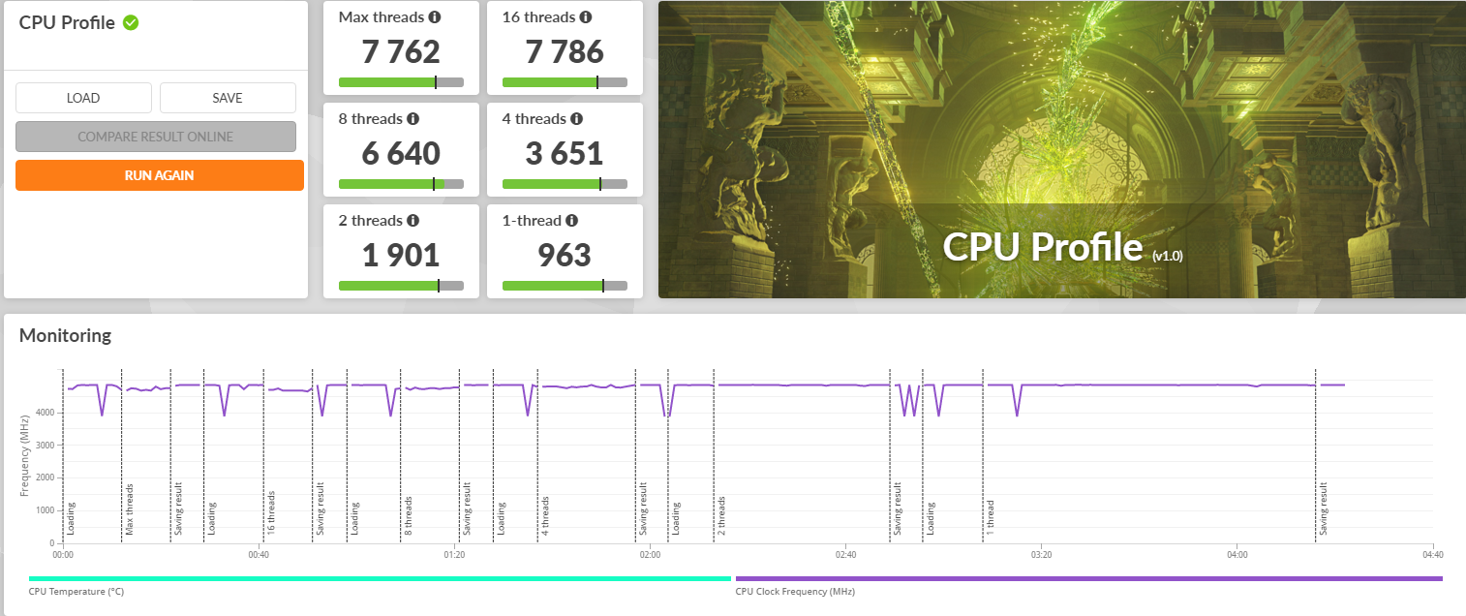This screenshot has width=1466, height=616.
Task: Click 1-thread score bar
Action: [565, 286]
